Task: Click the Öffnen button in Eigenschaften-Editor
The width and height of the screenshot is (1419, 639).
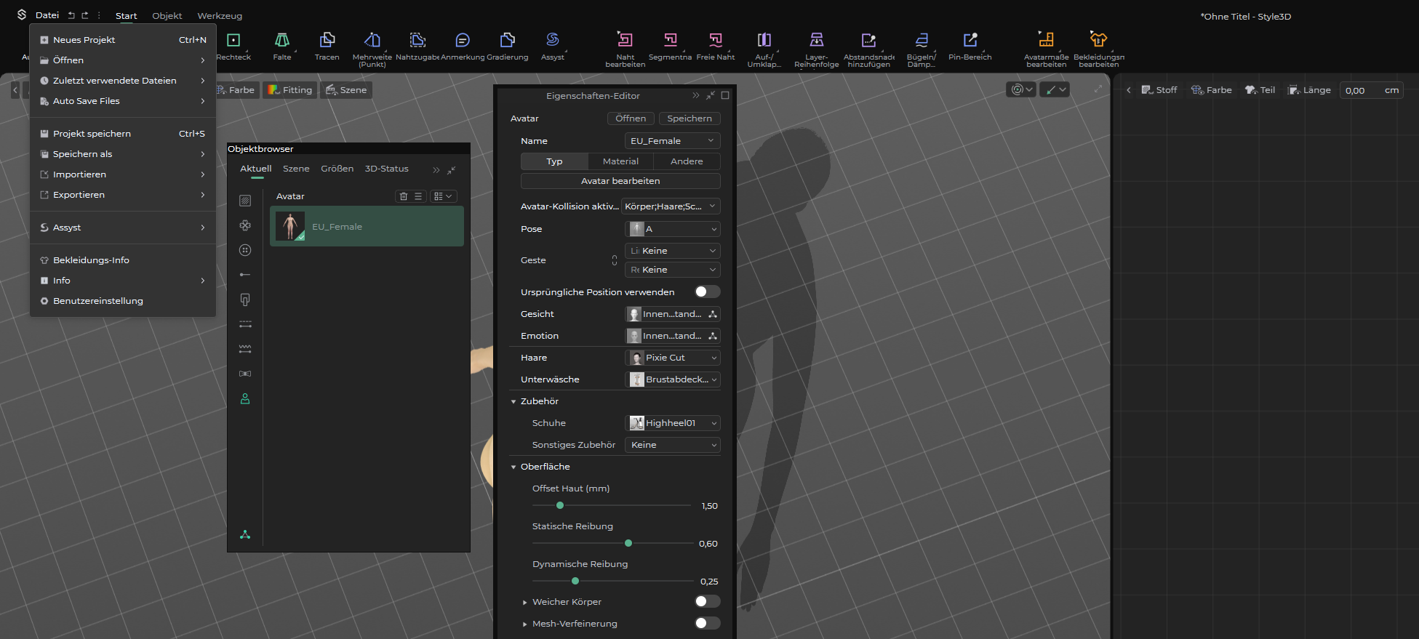Action: pyautogui.click(x=631, y=118)
